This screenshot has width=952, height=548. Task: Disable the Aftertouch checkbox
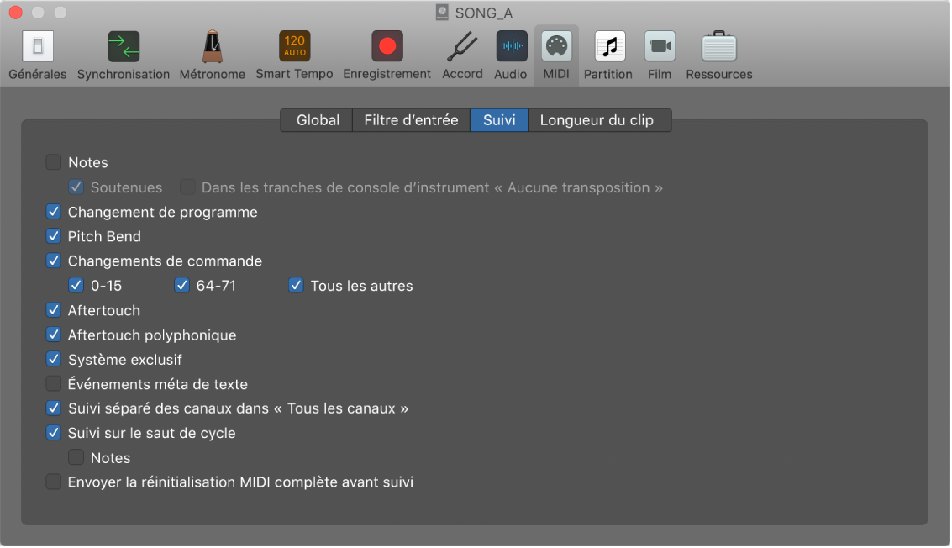54,310
